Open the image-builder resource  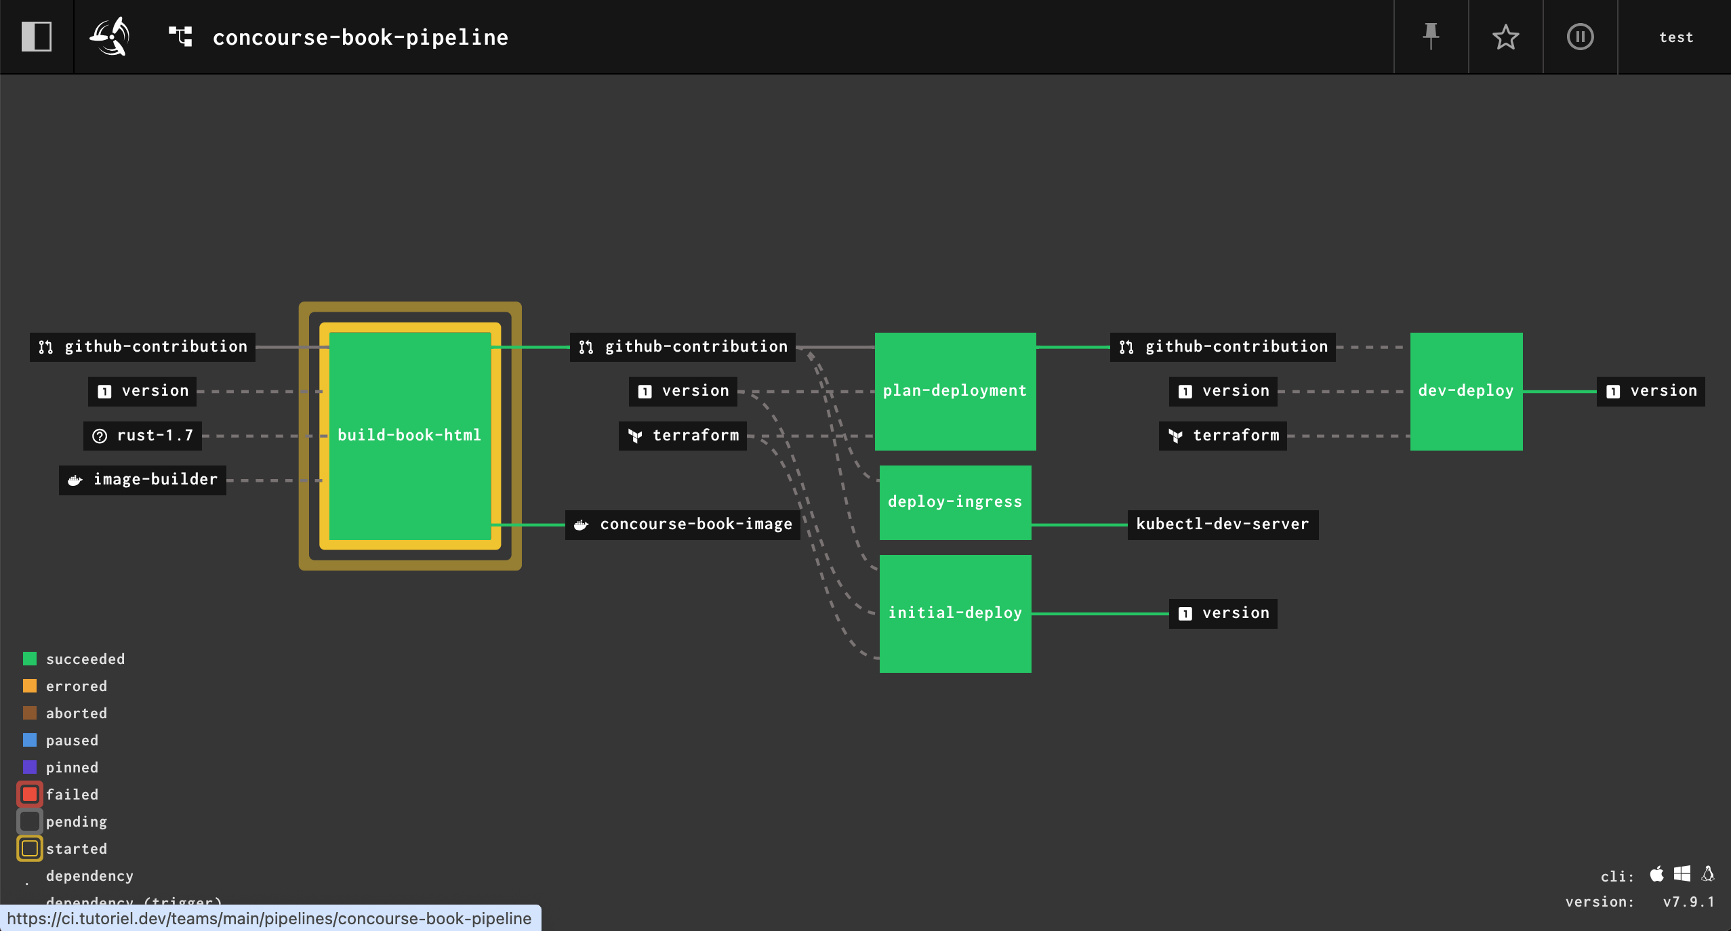pyautogui.click(x=143, y=480)
